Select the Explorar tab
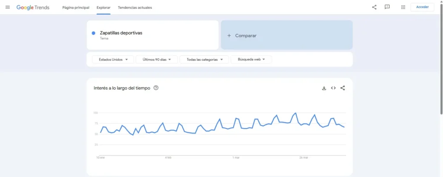 [x=103, y=8]
